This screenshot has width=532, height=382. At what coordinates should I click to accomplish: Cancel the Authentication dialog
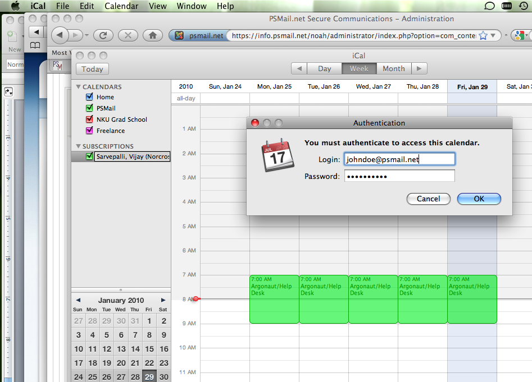[429, 199]
